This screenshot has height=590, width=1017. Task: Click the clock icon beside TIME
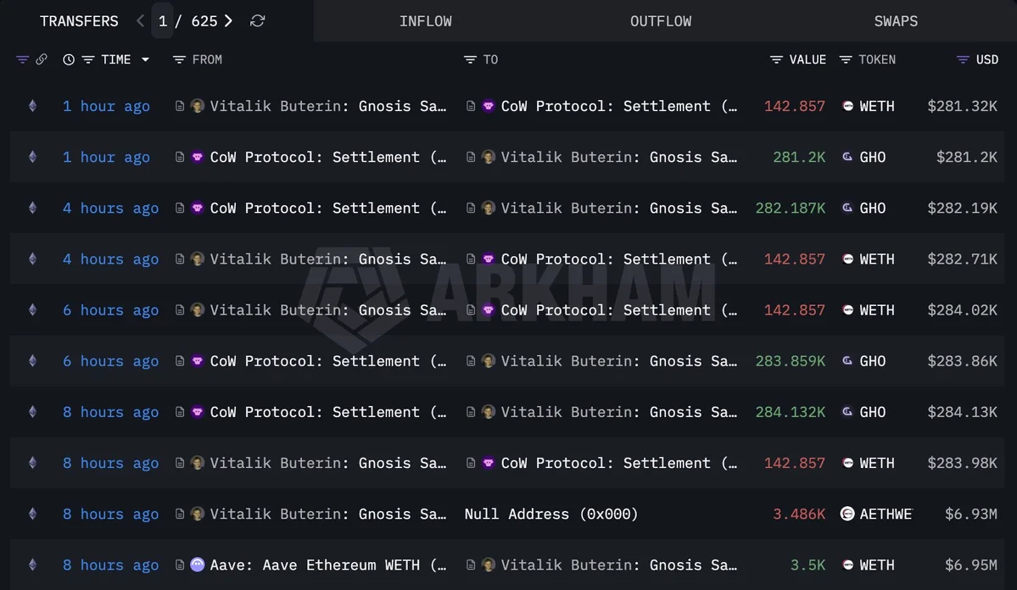pyautogui.click(x=69, y=59)
